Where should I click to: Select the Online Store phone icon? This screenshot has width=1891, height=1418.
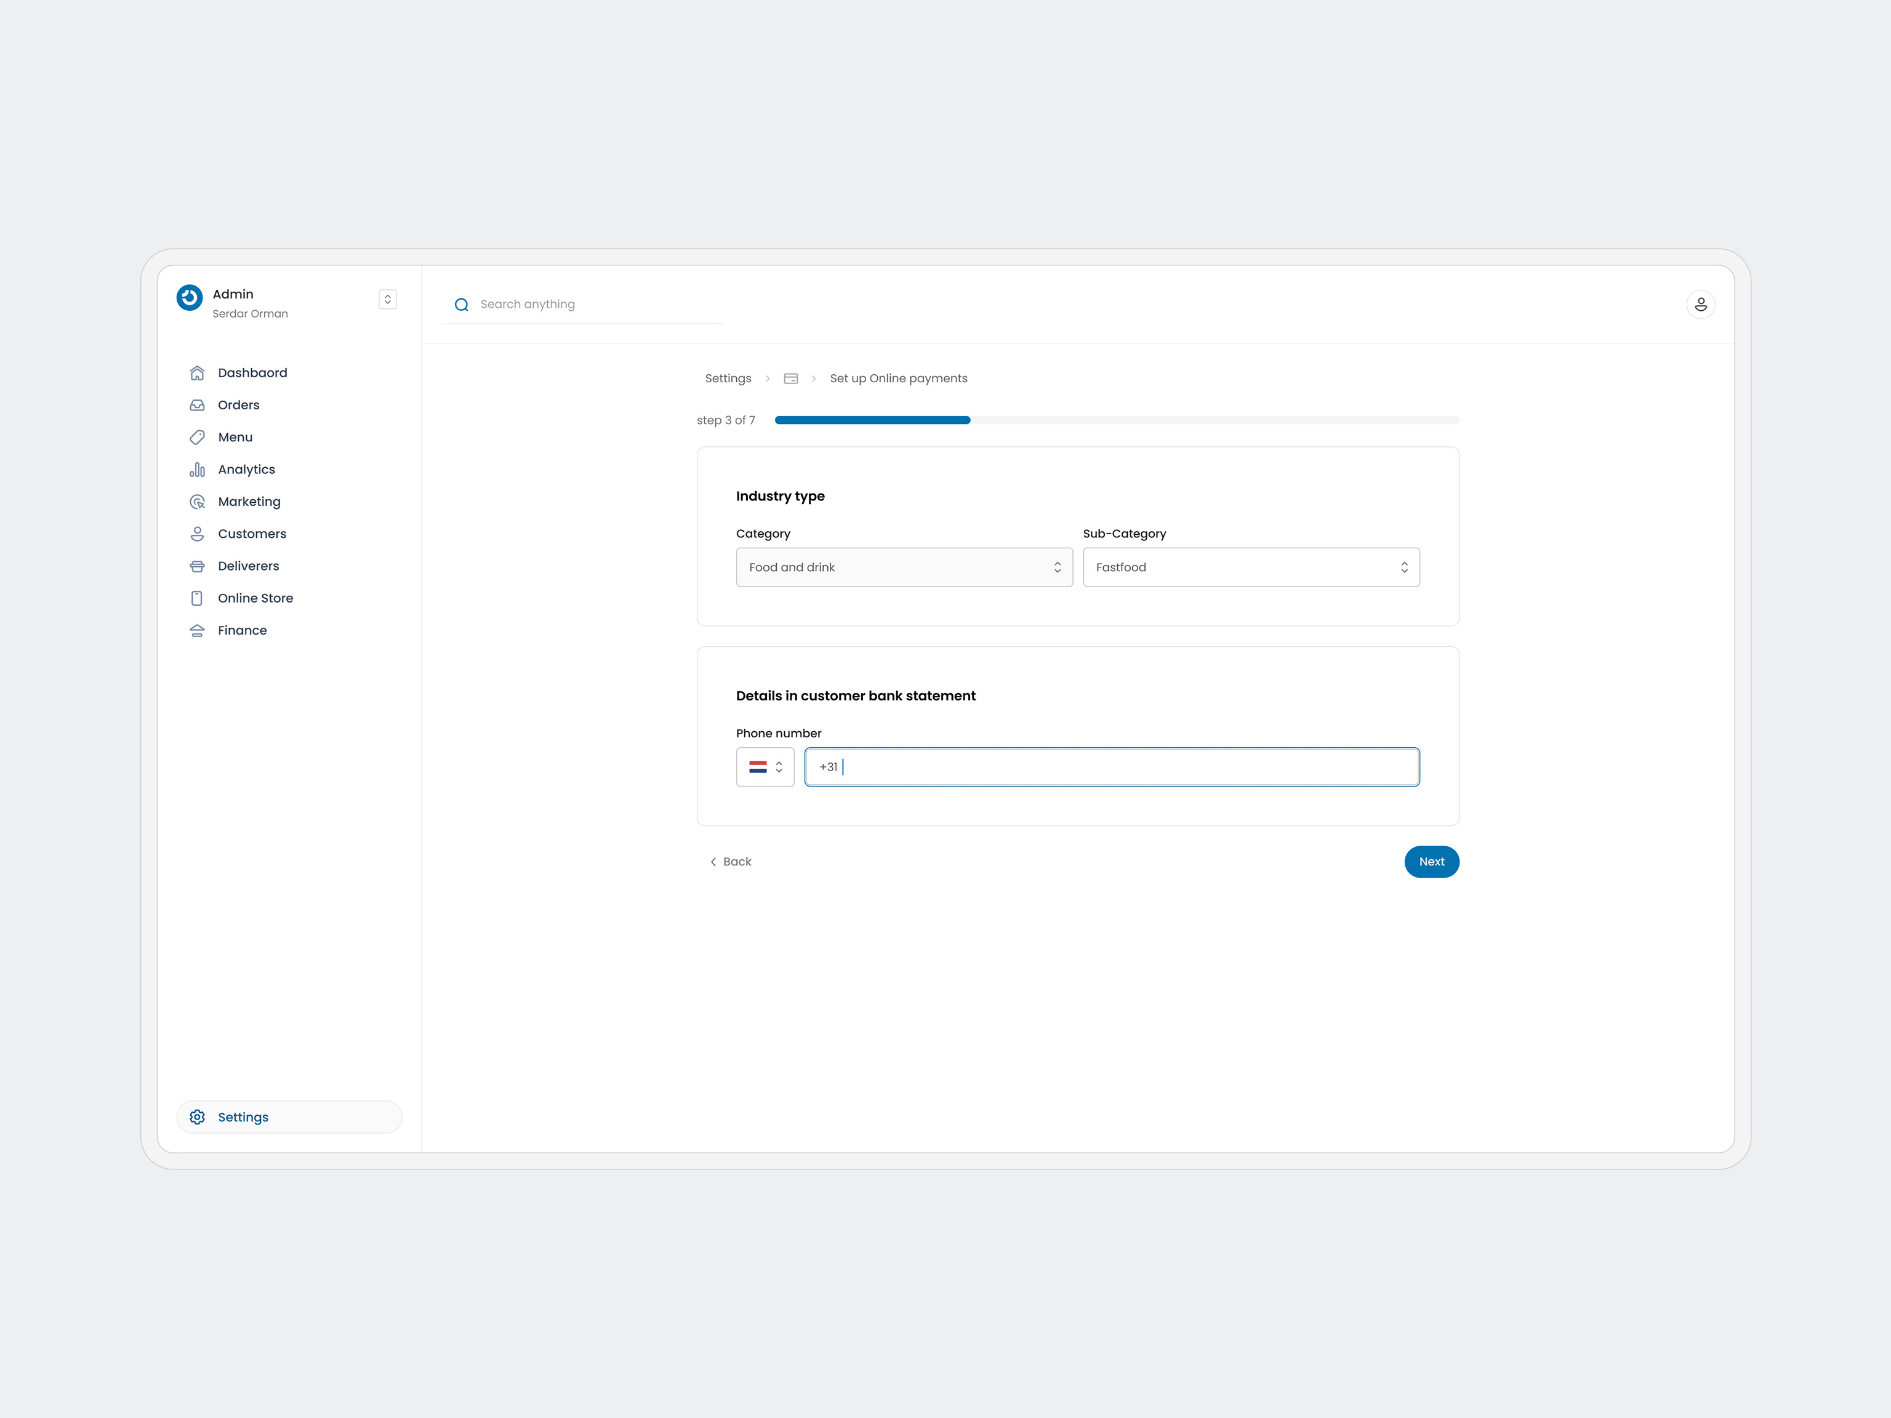tap(196, 598)
